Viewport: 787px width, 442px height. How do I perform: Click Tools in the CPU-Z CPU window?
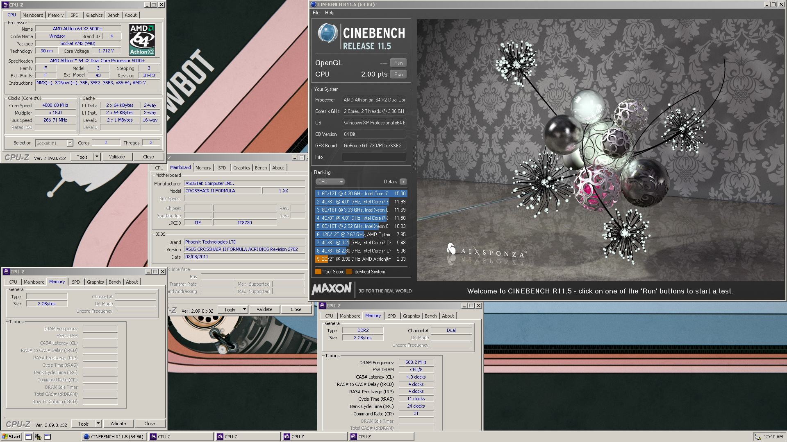tap(82, 157)
